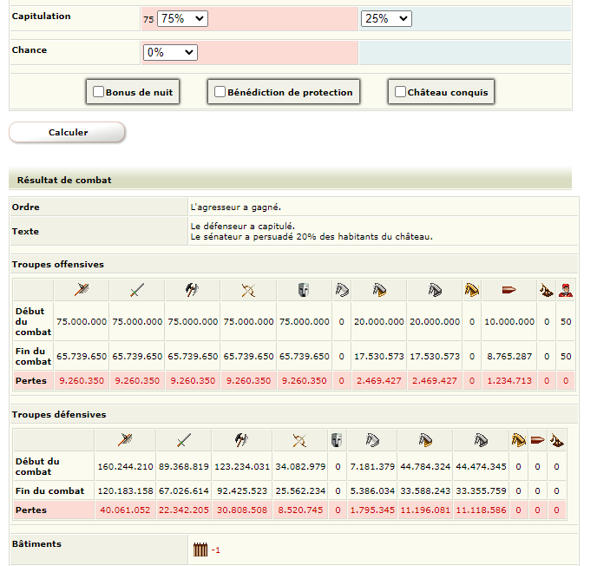Click the sentence about the sénateur persuading 20%
The height and width of the screenshot is (566, 597).
[x=312, y=236]
